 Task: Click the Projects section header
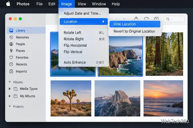[18, 106]
